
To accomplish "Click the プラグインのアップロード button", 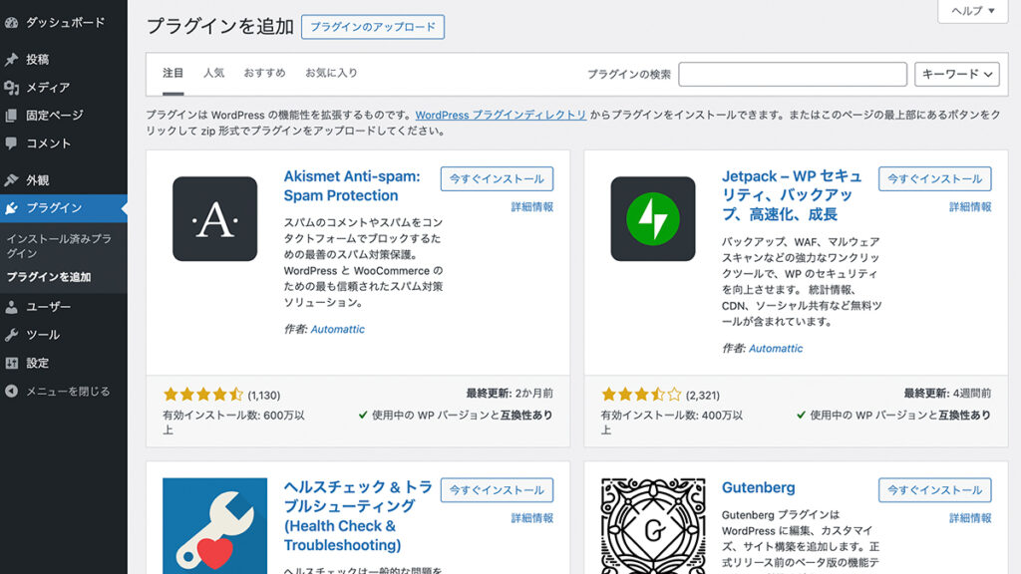I will 373,27.
